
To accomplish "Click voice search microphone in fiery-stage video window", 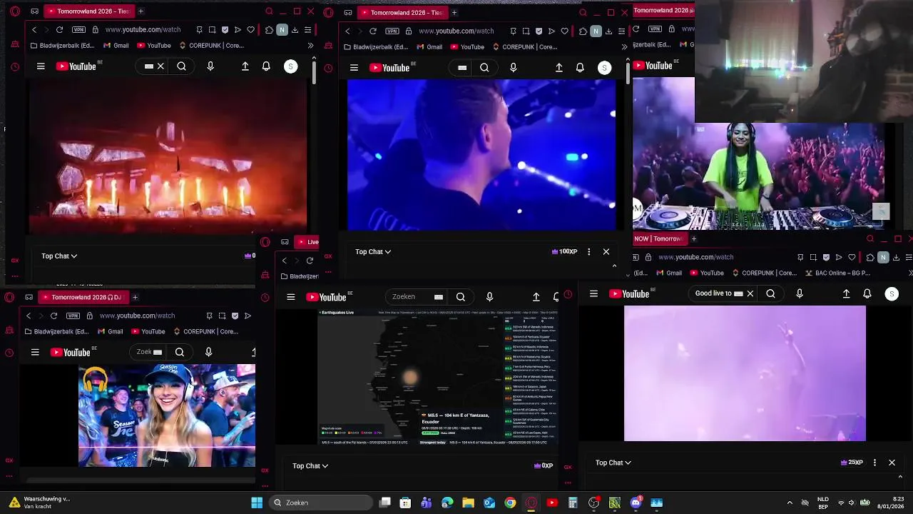I will [210, 66].
